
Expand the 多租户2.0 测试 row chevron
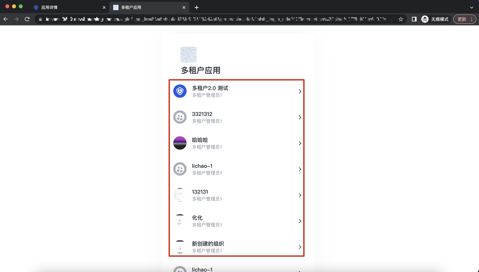[x=300, y=91]
